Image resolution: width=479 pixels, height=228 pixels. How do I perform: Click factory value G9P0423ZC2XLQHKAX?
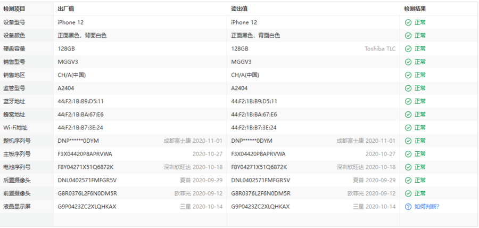click(87, 207)
